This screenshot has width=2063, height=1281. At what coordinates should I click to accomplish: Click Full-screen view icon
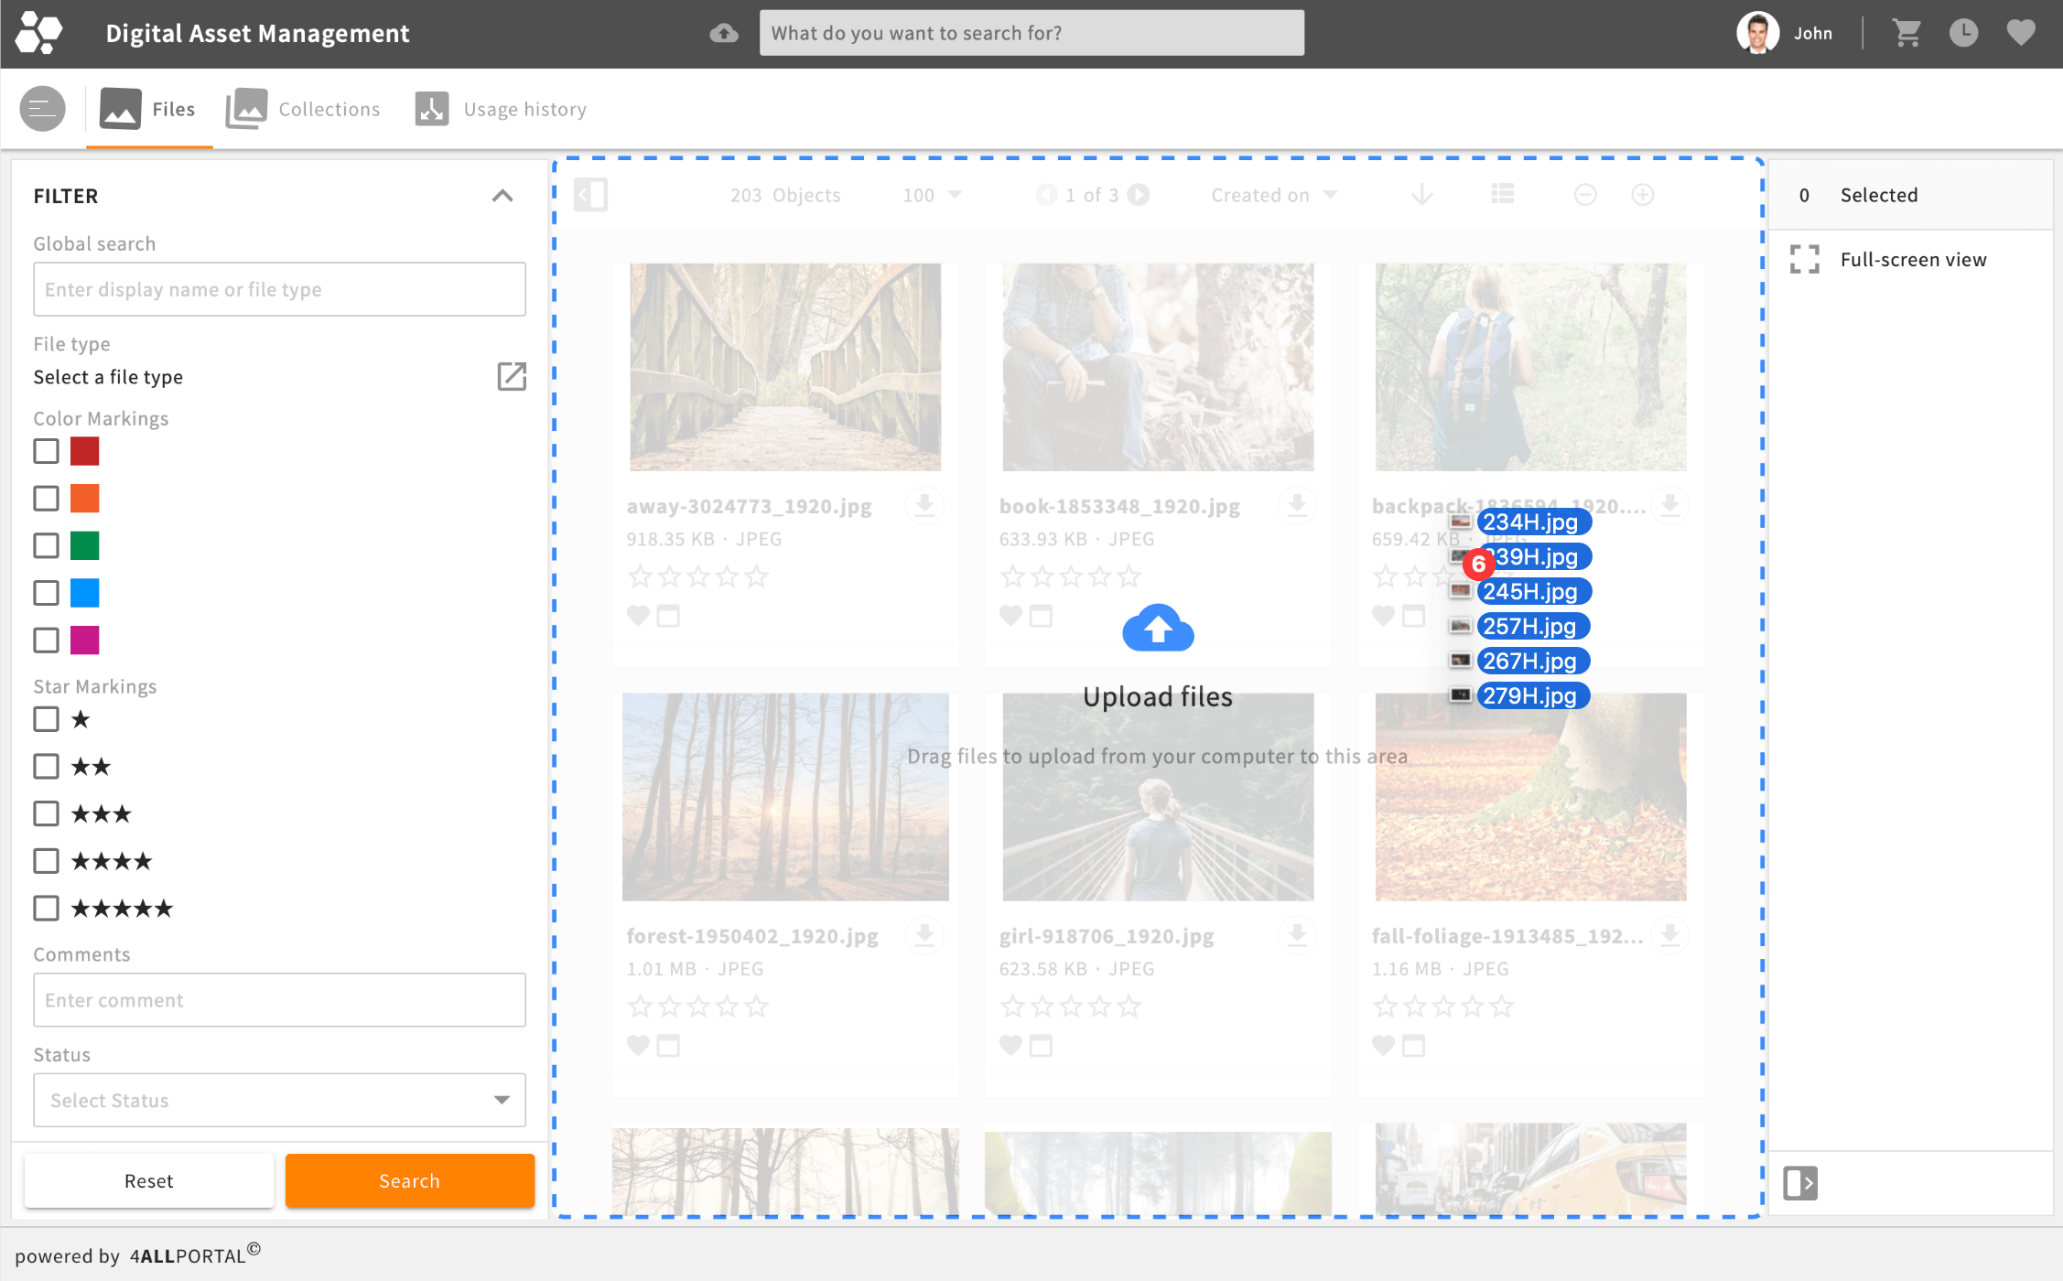pyautogui.click(x=1805, y=260)
